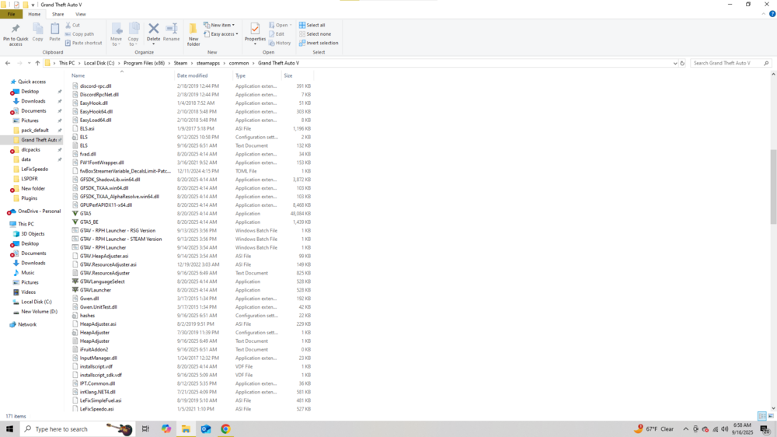777x437 pixels.
Task: Select 3D Objects under This PC
Action: point(33,233)
